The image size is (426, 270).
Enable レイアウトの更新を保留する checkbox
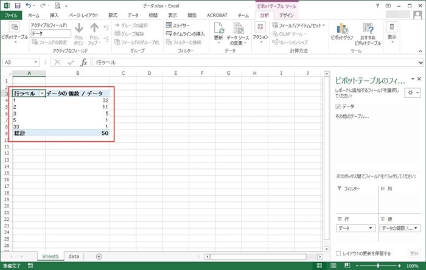point(338,254)
